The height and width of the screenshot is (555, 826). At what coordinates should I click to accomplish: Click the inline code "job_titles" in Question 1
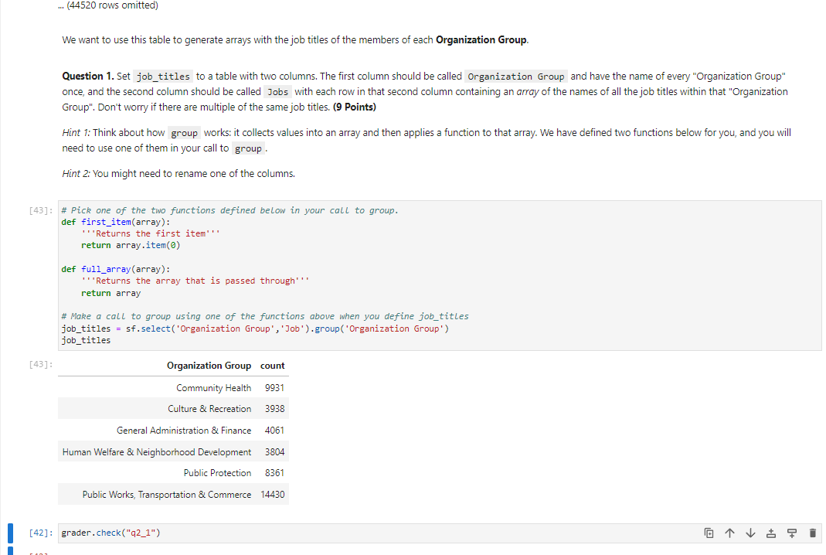tap(163, 77)
